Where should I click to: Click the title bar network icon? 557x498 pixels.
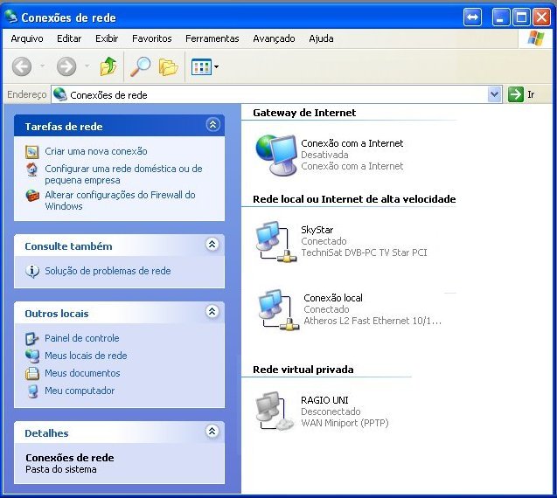11,17
